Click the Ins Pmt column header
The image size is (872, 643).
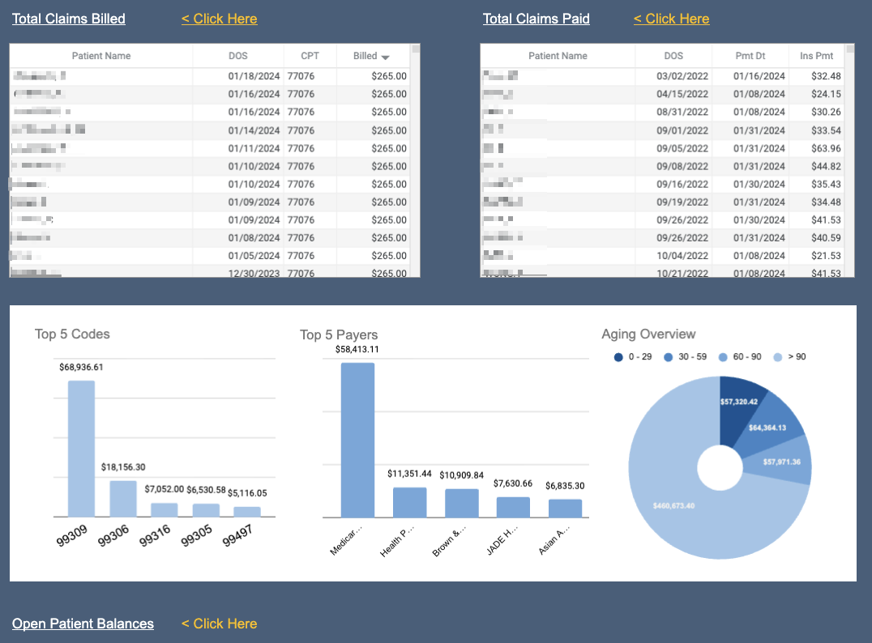coord(816,56)
